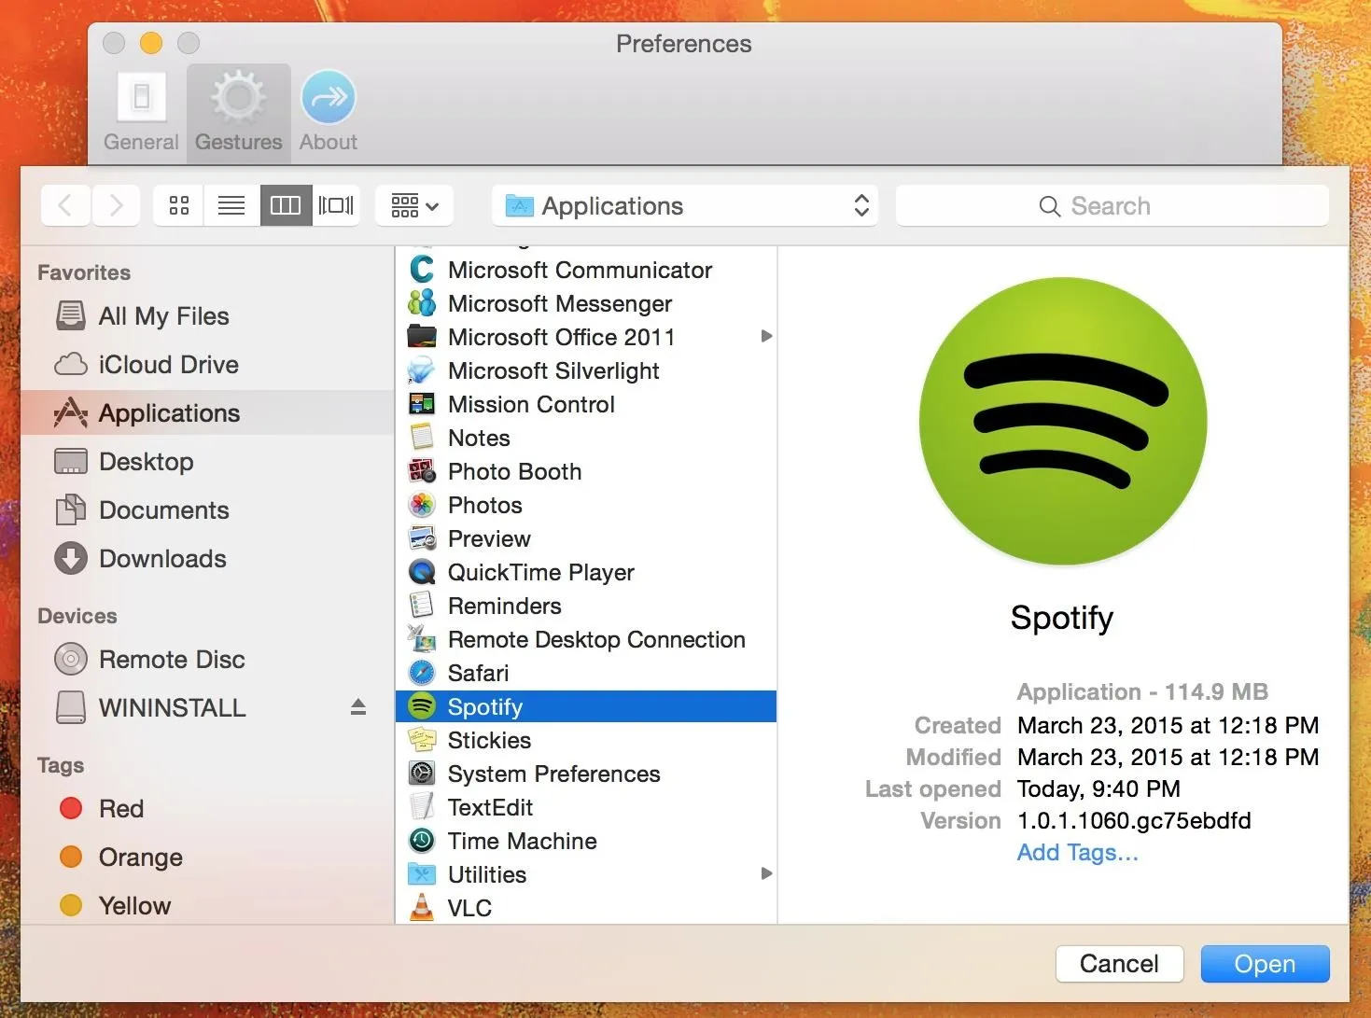1371x1018 pixels.
Task: Click the QuickTime Player text label
Action: pyautogui.click(x=541, y=573)
